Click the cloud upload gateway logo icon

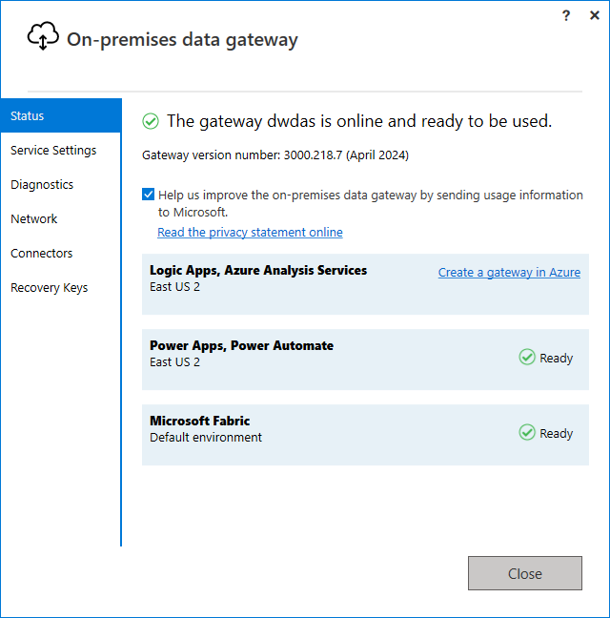tap(43, 36)
